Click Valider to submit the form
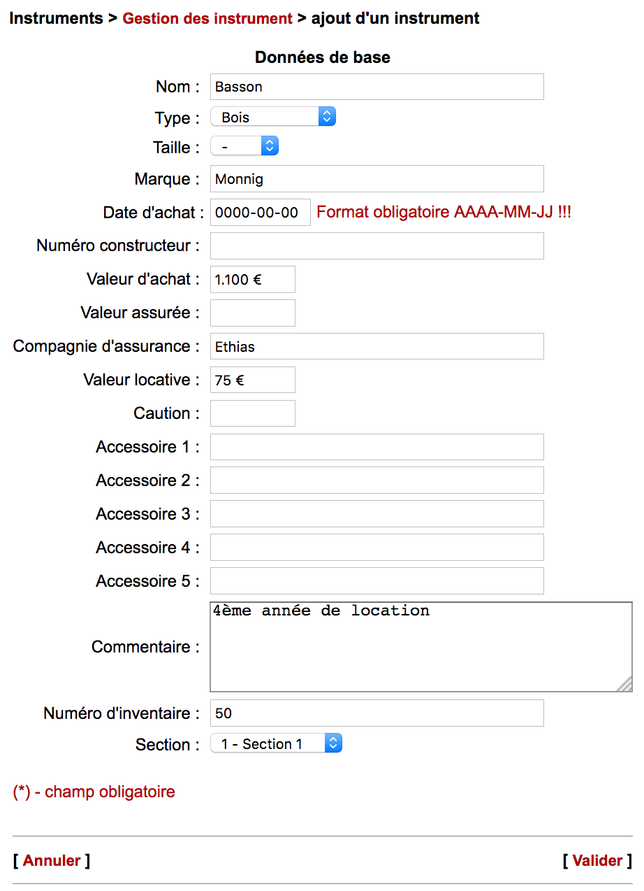 click(x=597, y=860)
